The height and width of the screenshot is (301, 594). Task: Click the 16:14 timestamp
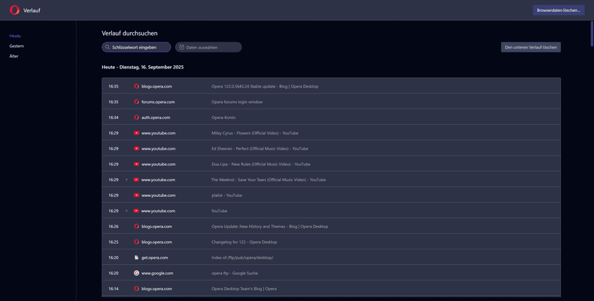coord(114,288)
